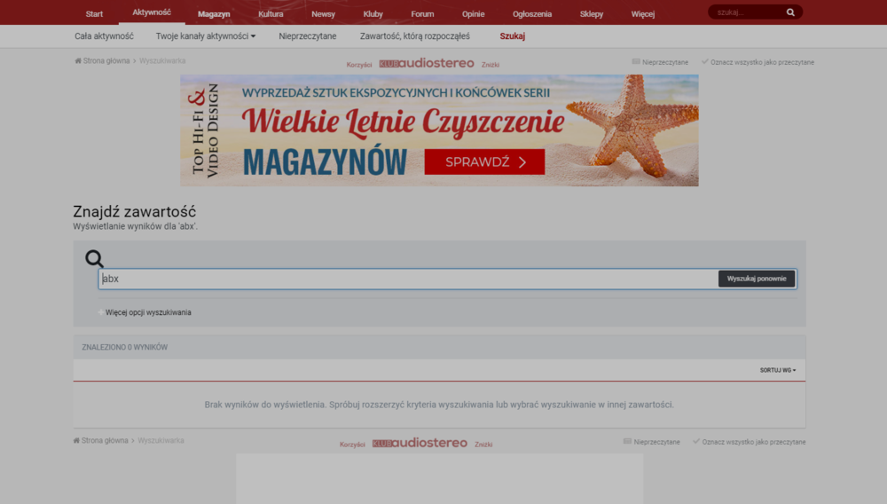Click the magnifier icon in top search box
Image resolution: width=887 pixels, height=504 pixels.
(x=790, y=12)
